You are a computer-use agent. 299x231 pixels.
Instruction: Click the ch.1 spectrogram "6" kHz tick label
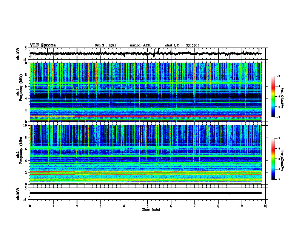(27, 86)
